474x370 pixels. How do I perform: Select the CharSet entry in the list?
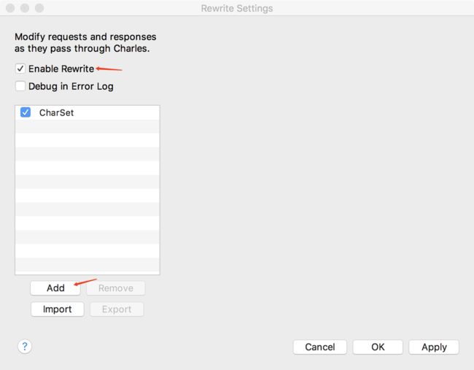pos(88,112)
